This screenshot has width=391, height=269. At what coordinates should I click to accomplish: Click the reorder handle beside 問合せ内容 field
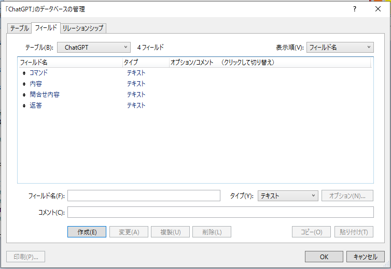(24, 95)
